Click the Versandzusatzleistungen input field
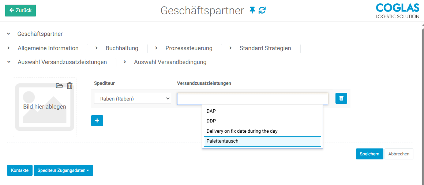Image resolution: width=424 pixels, height=185 pixels. coord(252,99)
